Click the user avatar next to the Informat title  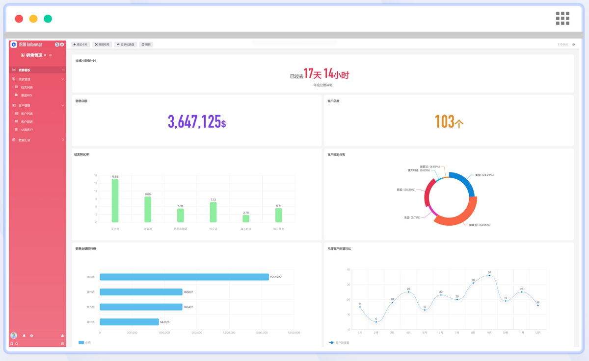click(57, 45)
